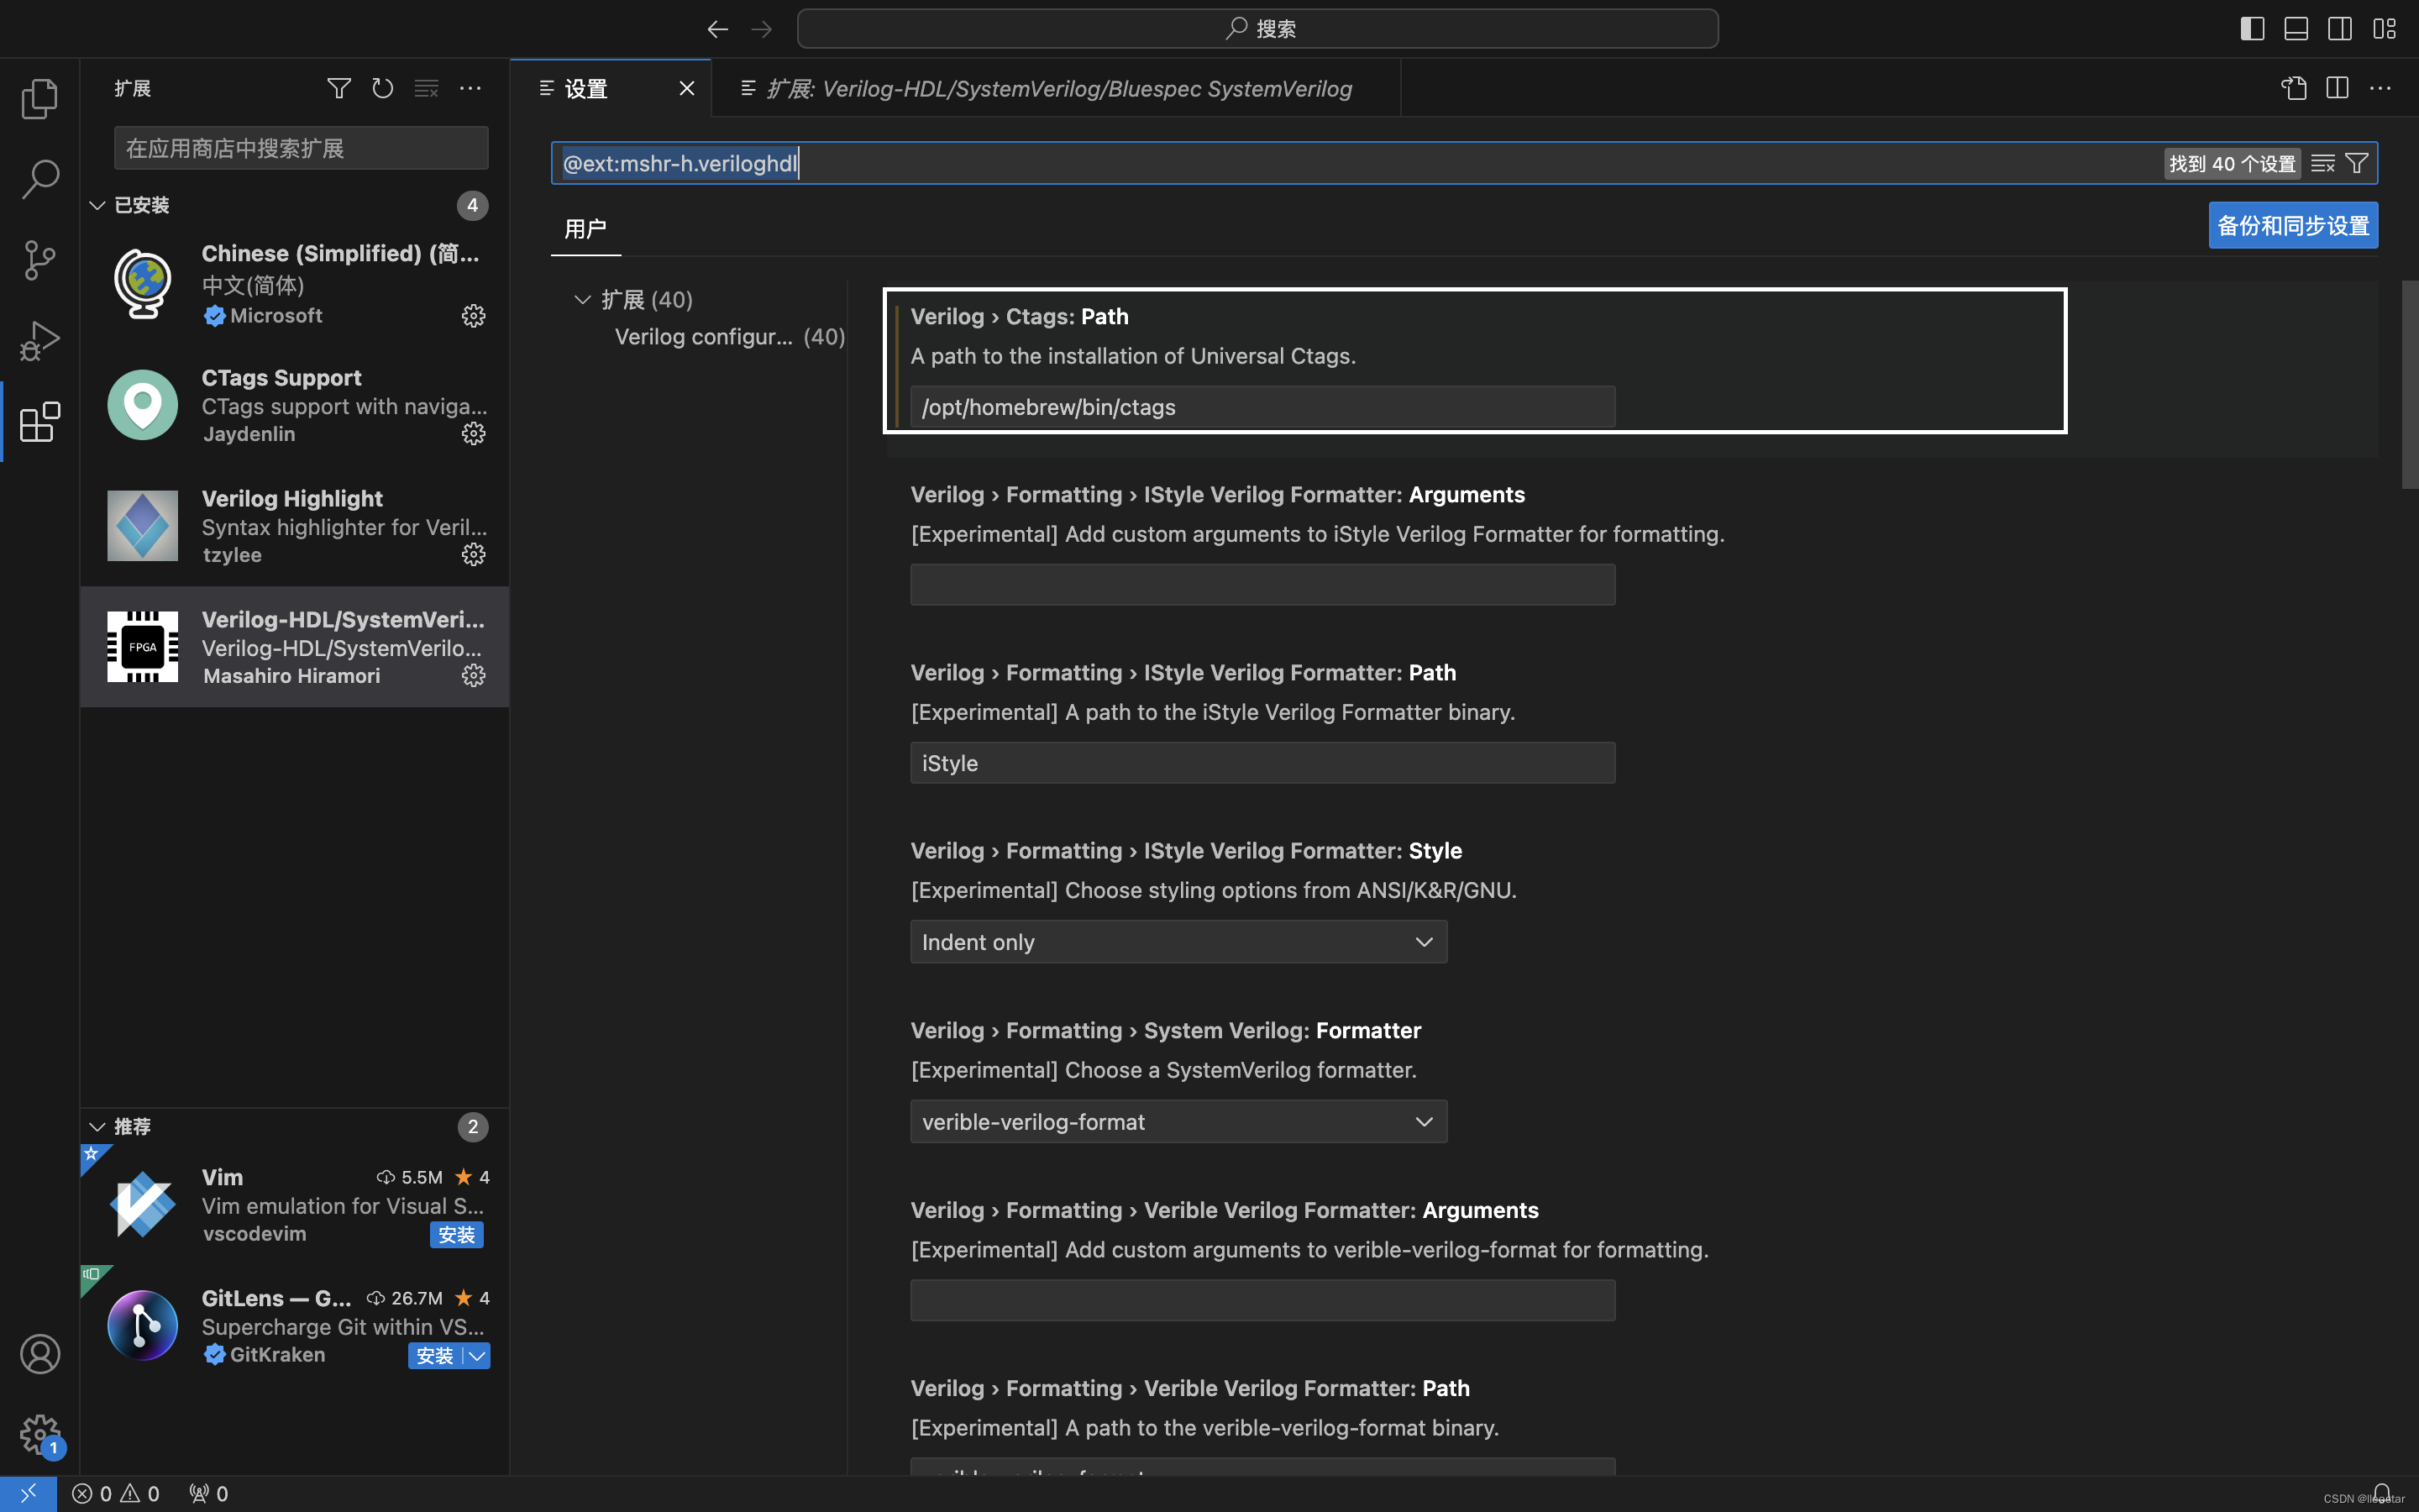Open notifications bell in status bar

2382,1493
